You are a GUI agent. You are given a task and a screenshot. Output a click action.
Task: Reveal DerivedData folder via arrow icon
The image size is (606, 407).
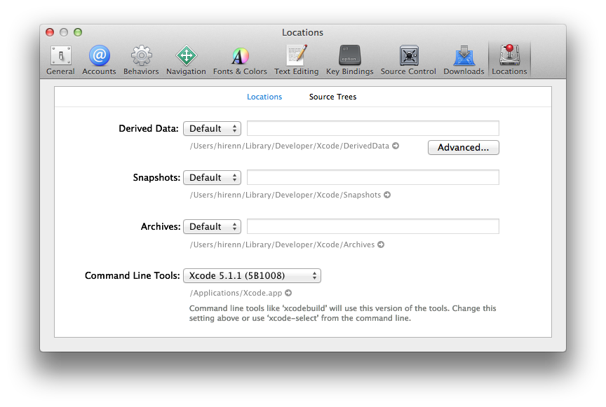[396, 146]
